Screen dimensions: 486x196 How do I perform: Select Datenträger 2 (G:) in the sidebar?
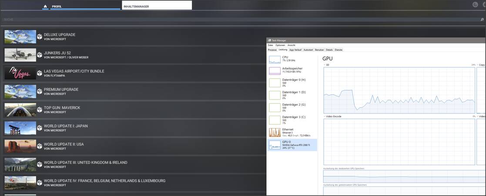click(x=292, y=107)
